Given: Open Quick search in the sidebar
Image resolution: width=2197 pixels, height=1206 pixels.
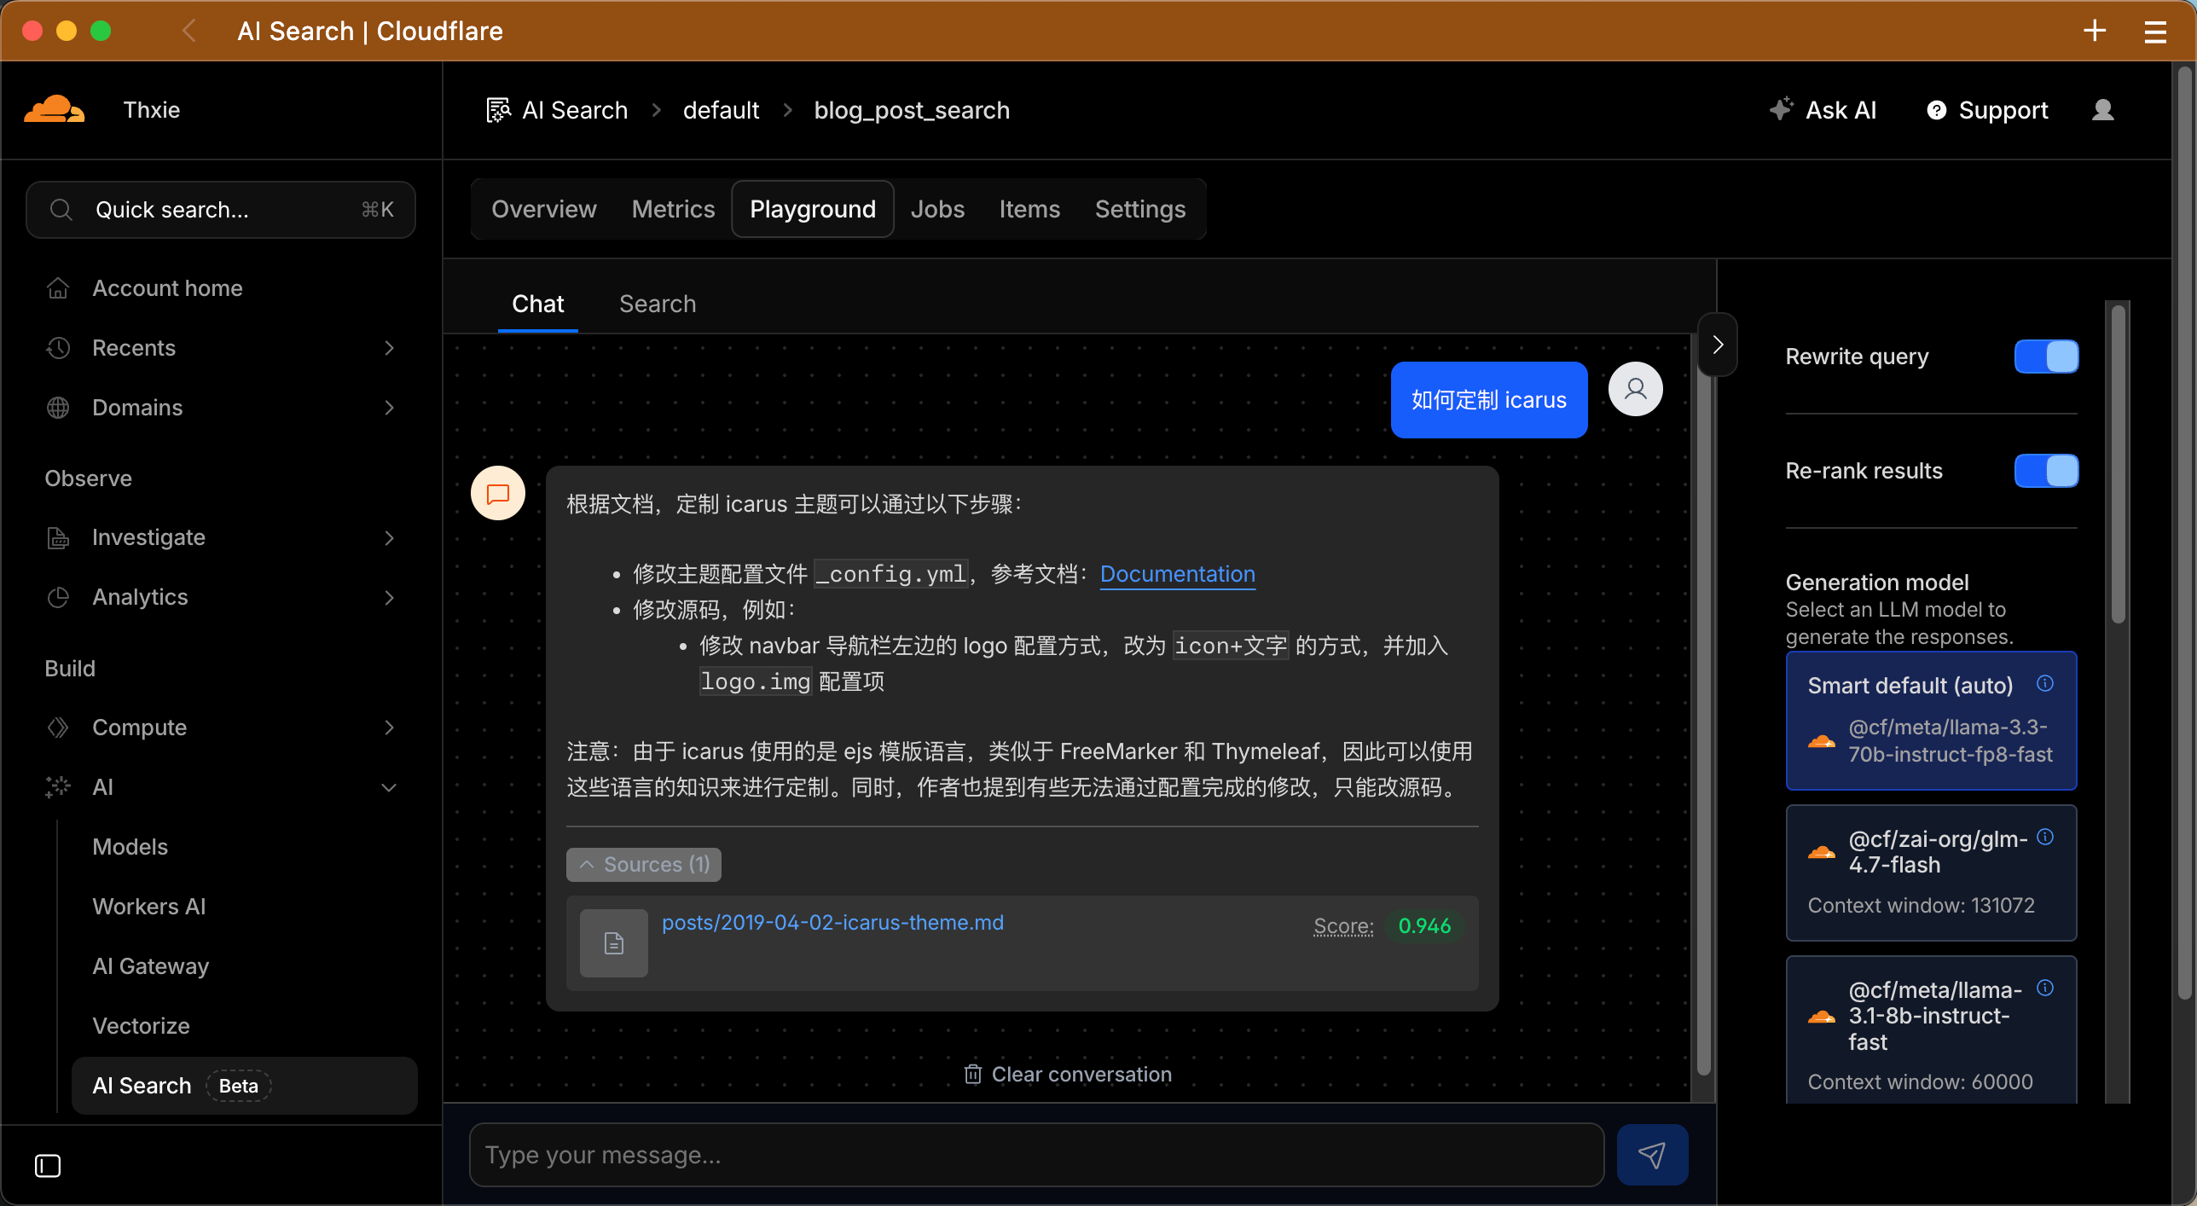Looking at the screenshot, I should coord(221,209).
